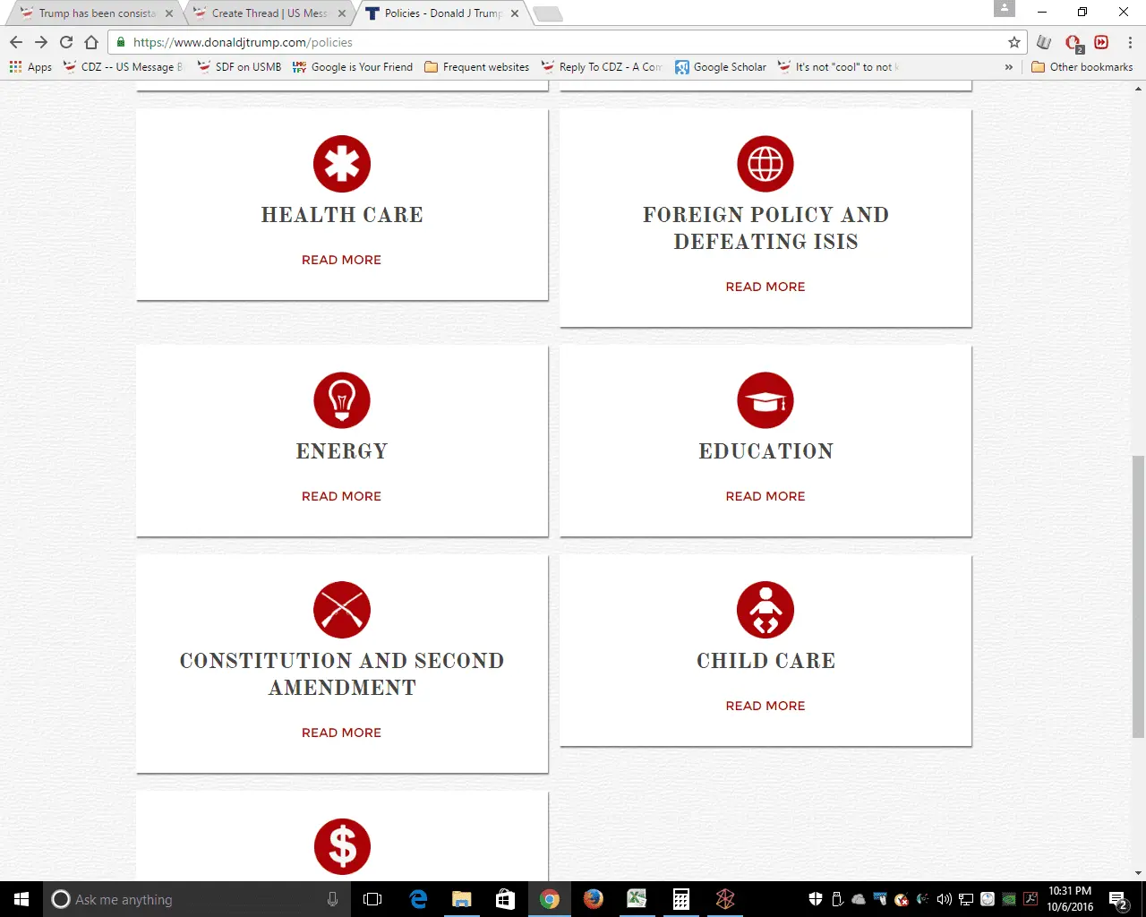Open the volume control in system tray
The height and width of the screenshot is (917, 1146).
(x=945, y=899)
